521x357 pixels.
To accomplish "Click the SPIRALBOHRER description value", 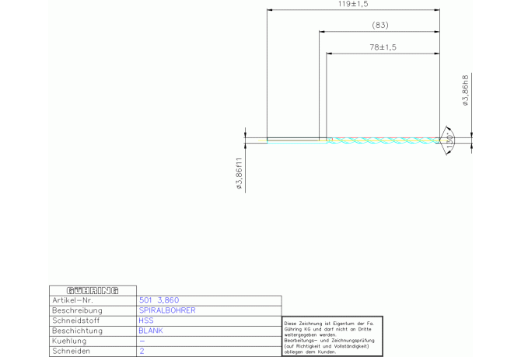I will pyautogui.click(x=166, y=310).
